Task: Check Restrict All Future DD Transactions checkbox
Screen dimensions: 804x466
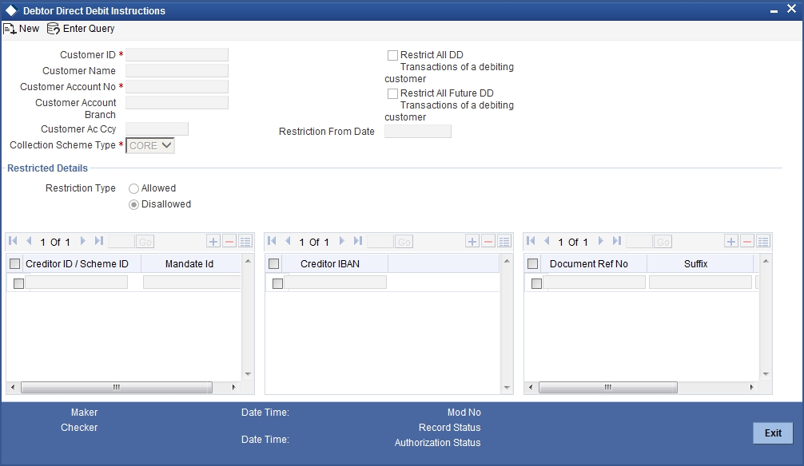Action: [x=392, y=93]
